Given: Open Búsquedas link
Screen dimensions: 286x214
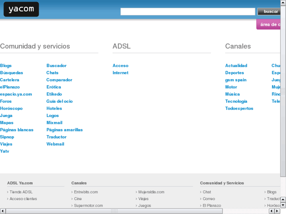Looking at the screenshot, I should tap(11, 73).
